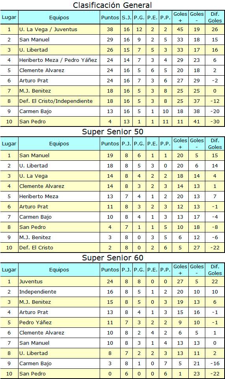This screenshot has height=379, width=225.
Task: Select the P.J. header in Super Senior 60
Action: (x=126, y=270)
